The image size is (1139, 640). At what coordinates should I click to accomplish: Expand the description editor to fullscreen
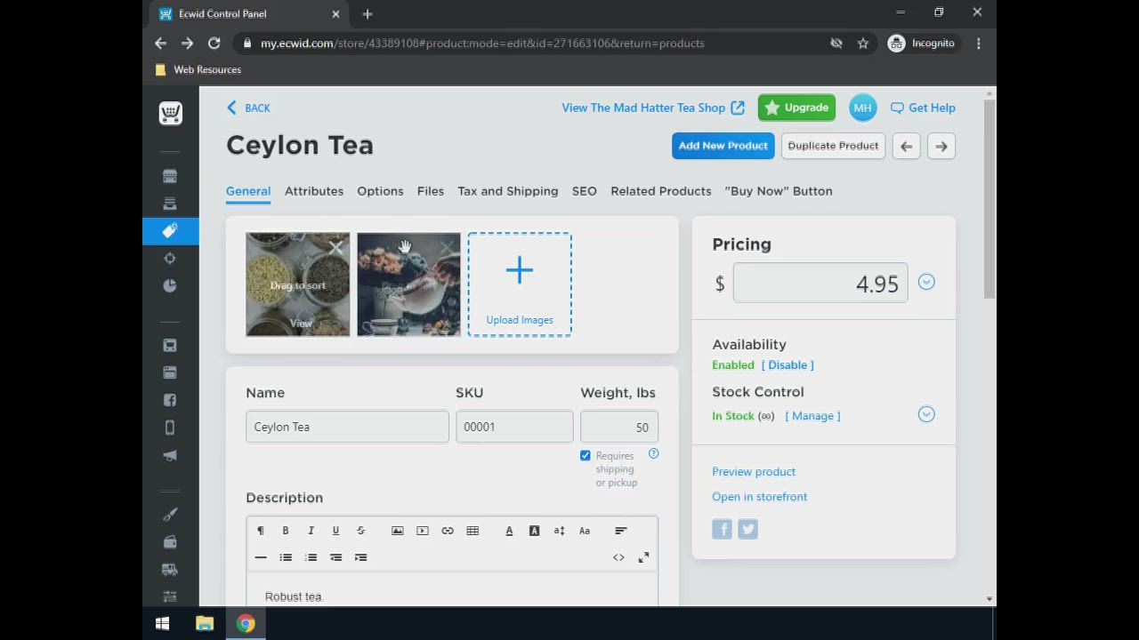pos(643,557)
